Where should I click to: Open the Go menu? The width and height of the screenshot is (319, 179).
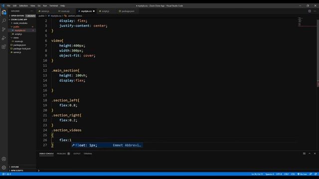pyautogui.click(x=39, y=5)
